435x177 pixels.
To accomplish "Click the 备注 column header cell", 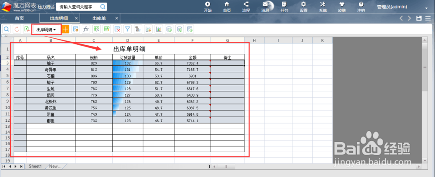I will (228, 57).
